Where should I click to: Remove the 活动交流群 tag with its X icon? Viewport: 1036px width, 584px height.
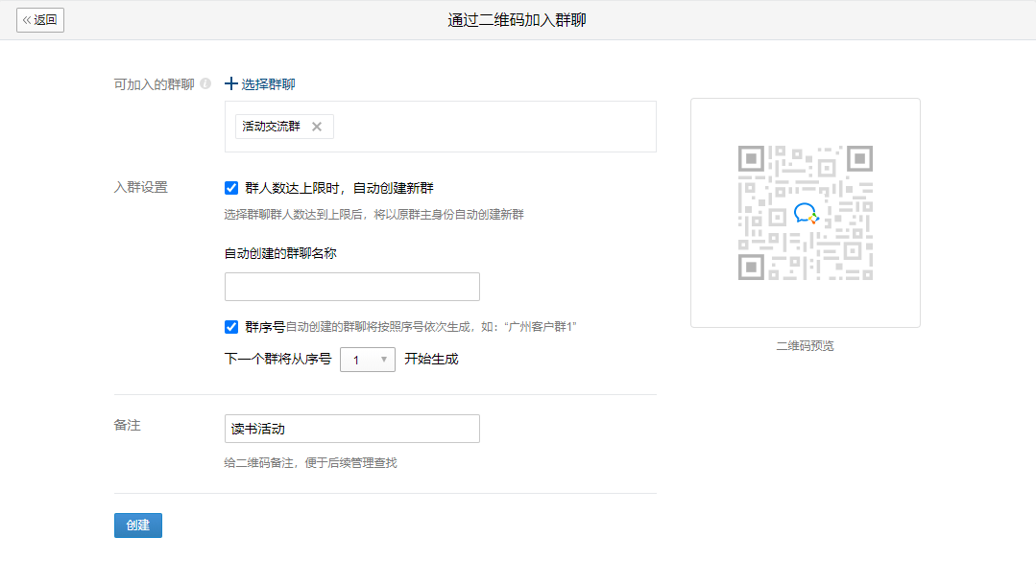coord(317,127)
